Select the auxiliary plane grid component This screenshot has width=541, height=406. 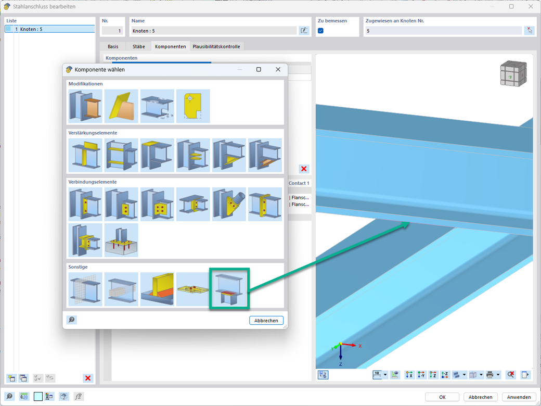click(85, 289)
